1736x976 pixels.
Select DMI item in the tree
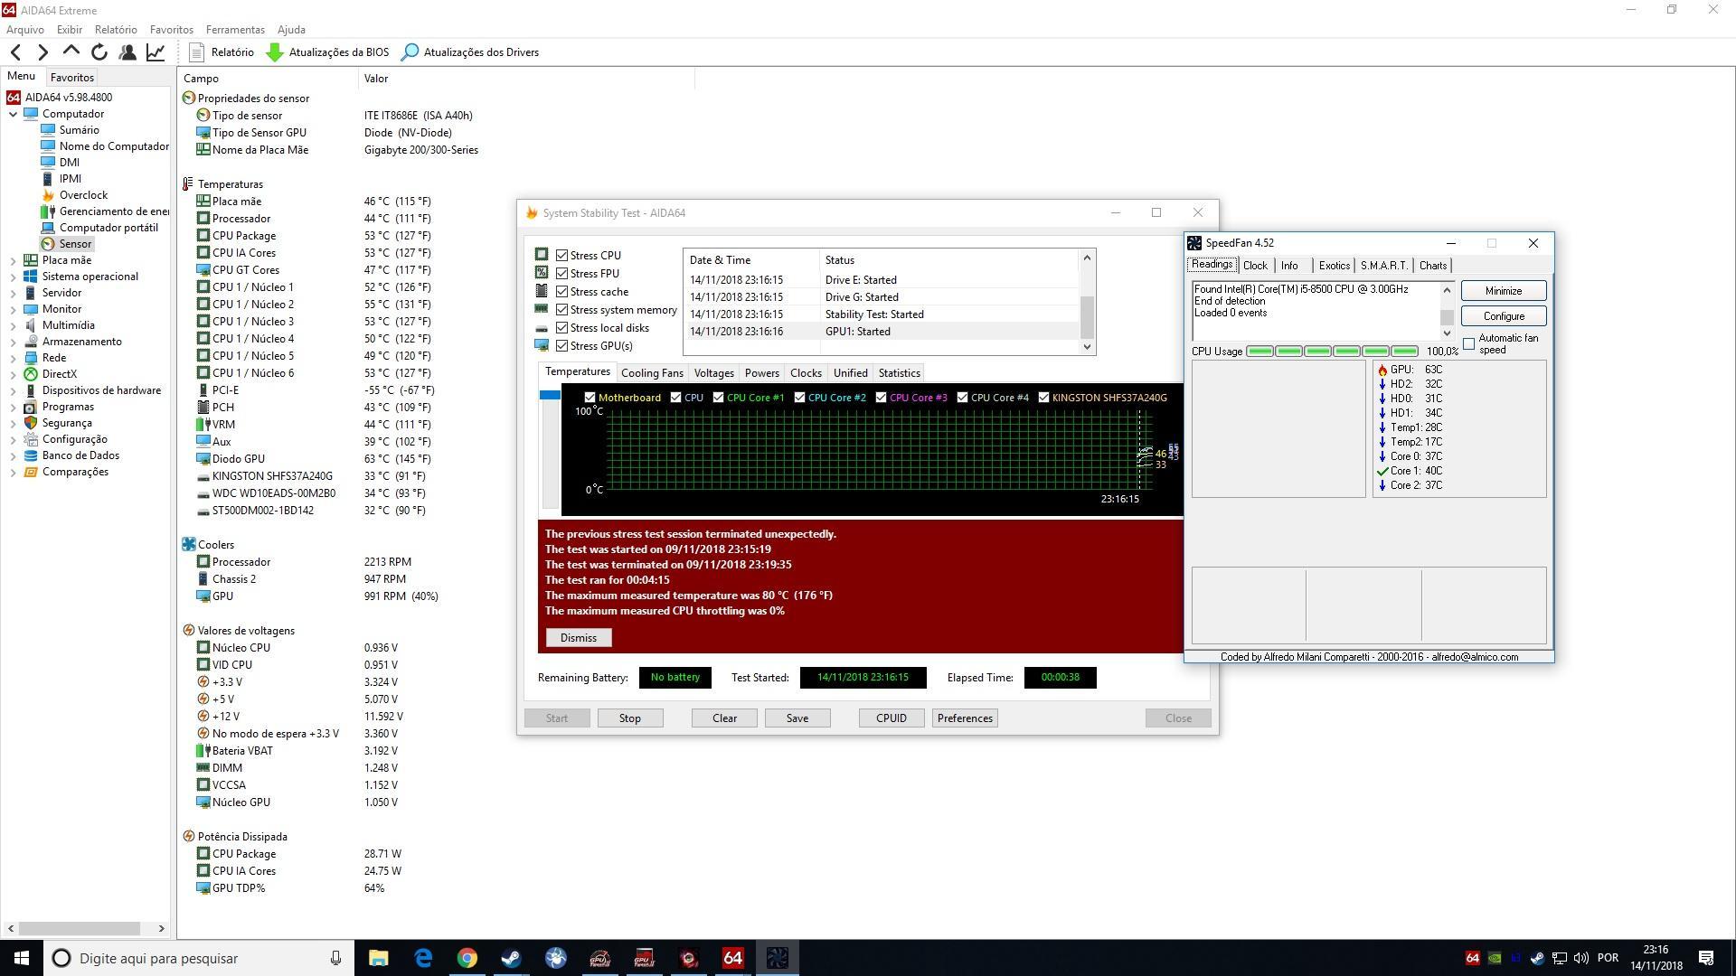[70, 163]
